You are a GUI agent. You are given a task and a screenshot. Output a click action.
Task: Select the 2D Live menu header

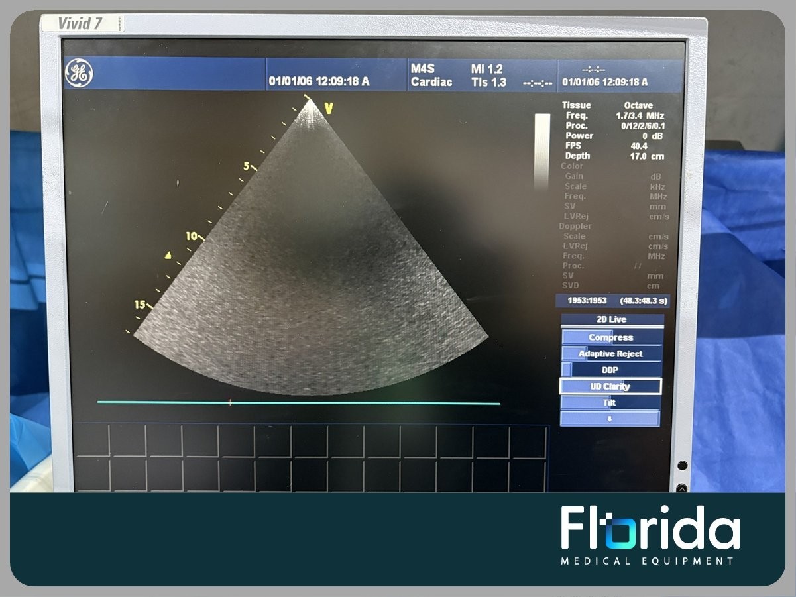(x=611, y=319)
